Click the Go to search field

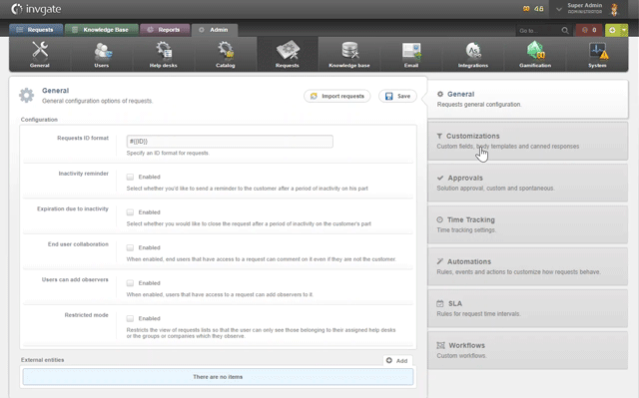(x=538, y=31)
